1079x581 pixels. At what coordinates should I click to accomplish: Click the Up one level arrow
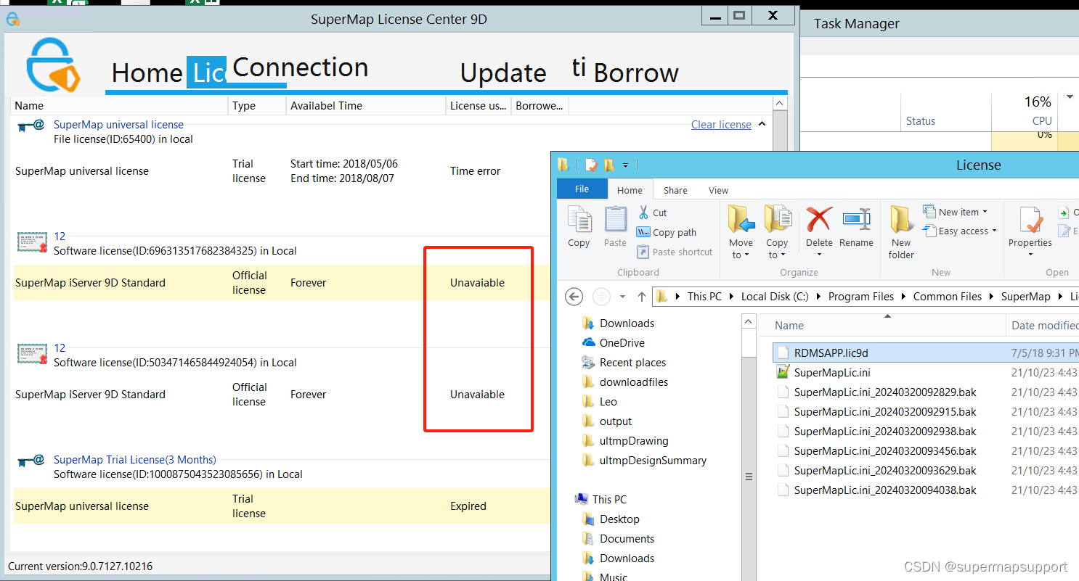point(642,297)
